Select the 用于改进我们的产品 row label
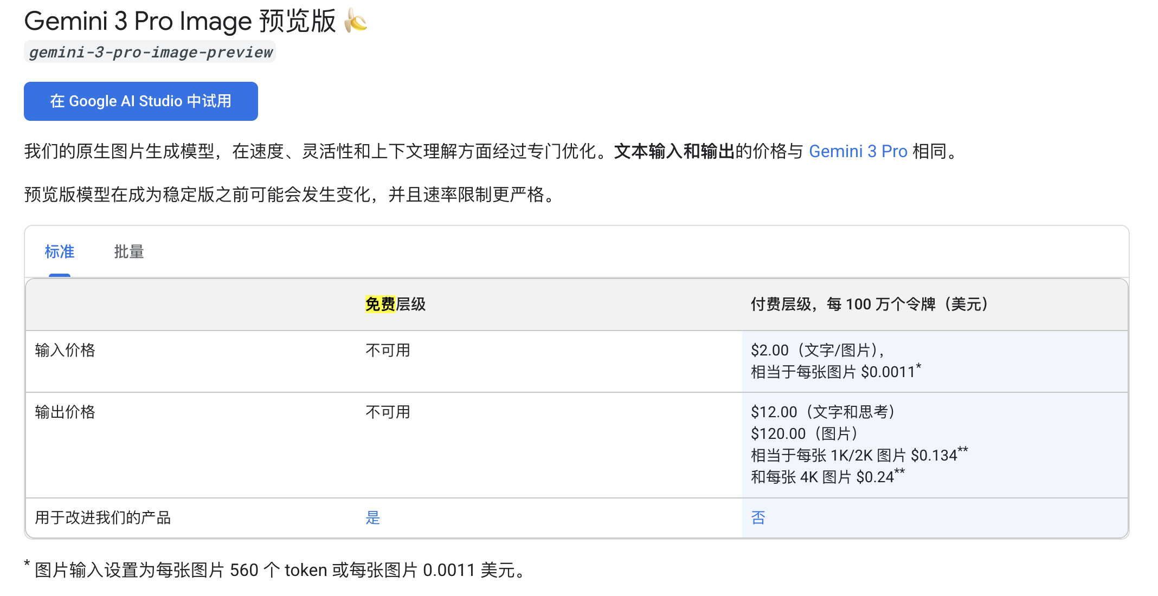Screen dimensions: 1158x596 tap(103, 517)
